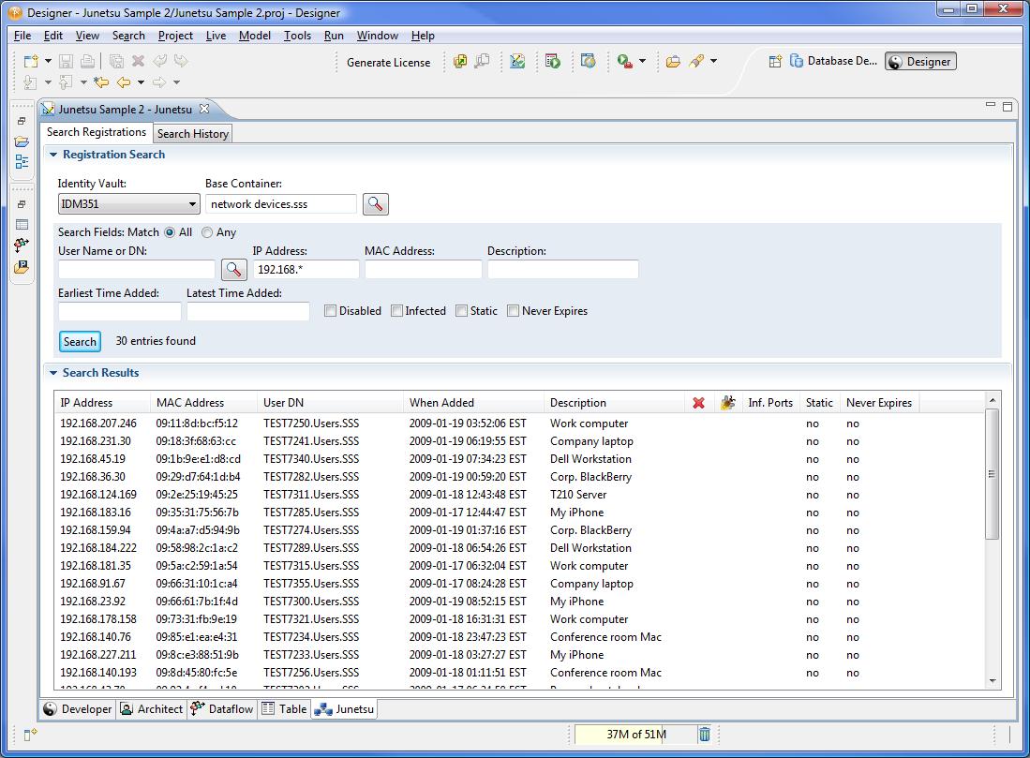Collapse the Search Results section
The height and width of the screenshot is (758, 1030).
(53, 373)
